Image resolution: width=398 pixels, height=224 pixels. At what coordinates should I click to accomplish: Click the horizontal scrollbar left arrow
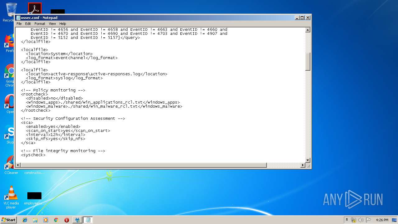click(18, 165)
